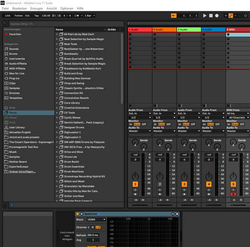Toggle the metronome icon

tap(77, 16)
